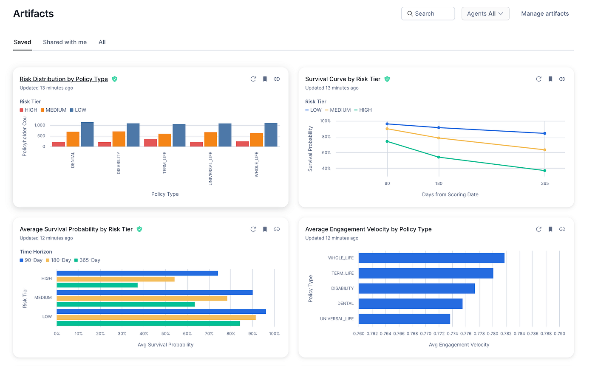Screen dimensions: 595x366
Task: Switch to the Shared with me tab
Action: (x=65, y=42)
